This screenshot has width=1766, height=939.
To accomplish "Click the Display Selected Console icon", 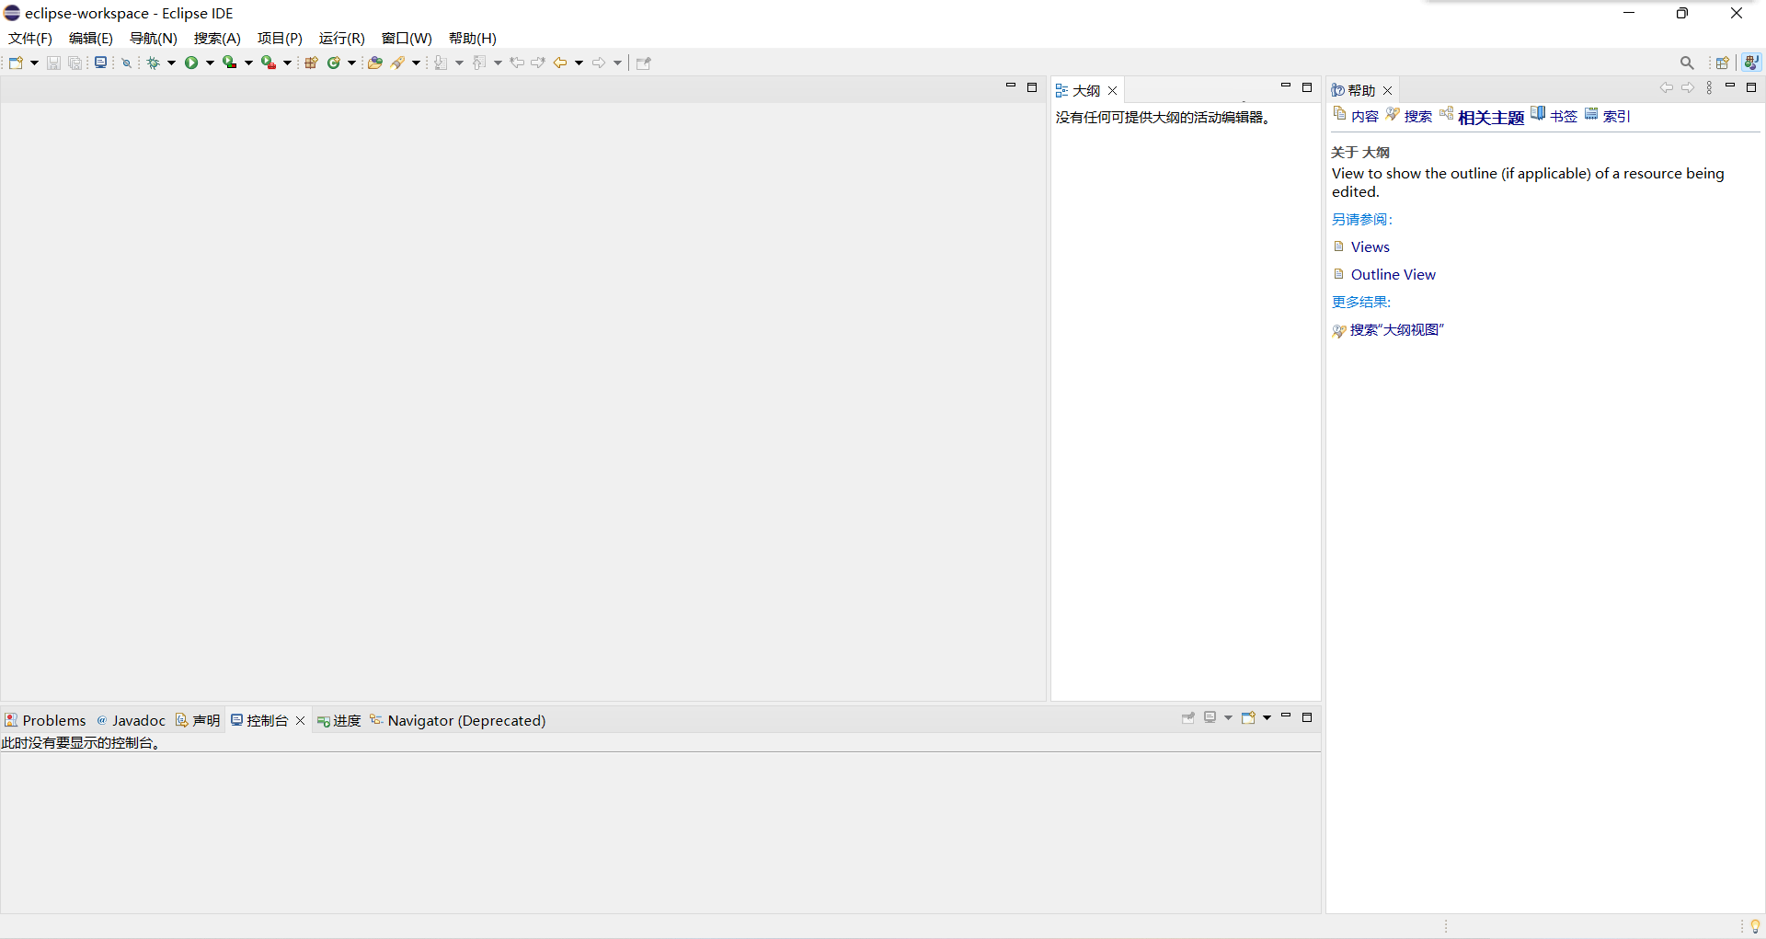I will coord(1210,717).
